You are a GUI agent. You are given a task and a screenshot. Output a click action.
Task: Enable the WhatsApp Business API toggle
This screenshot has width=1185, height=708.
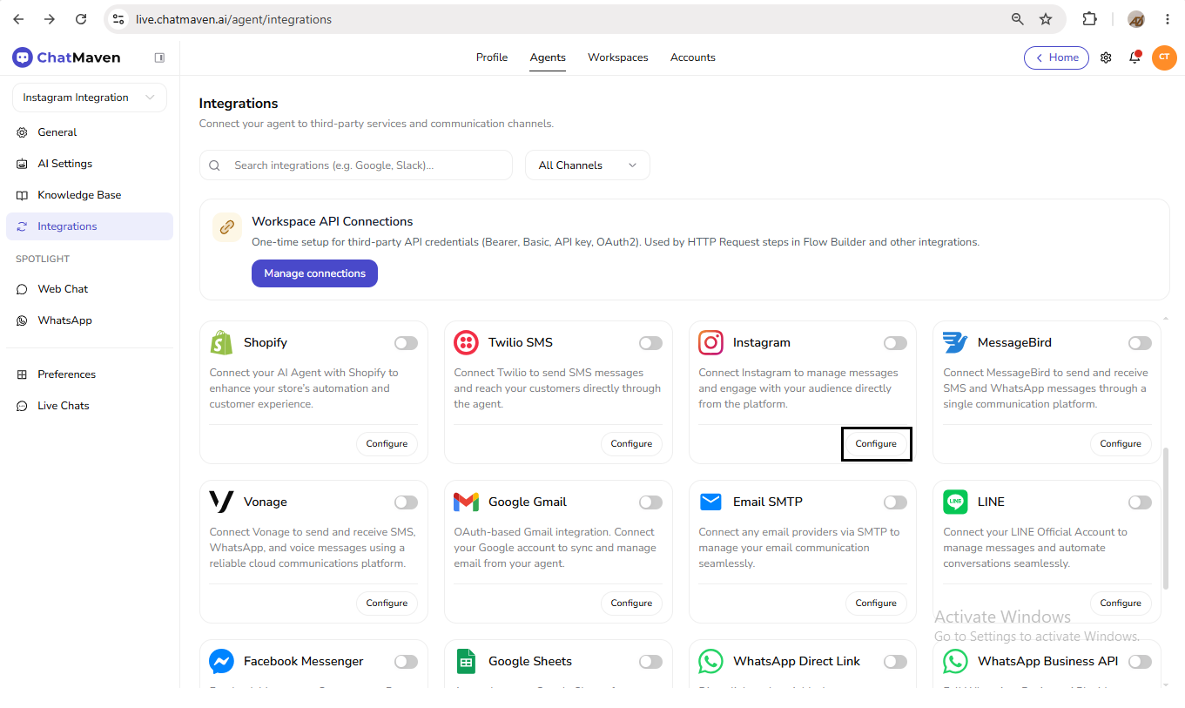coord(1140,662)
